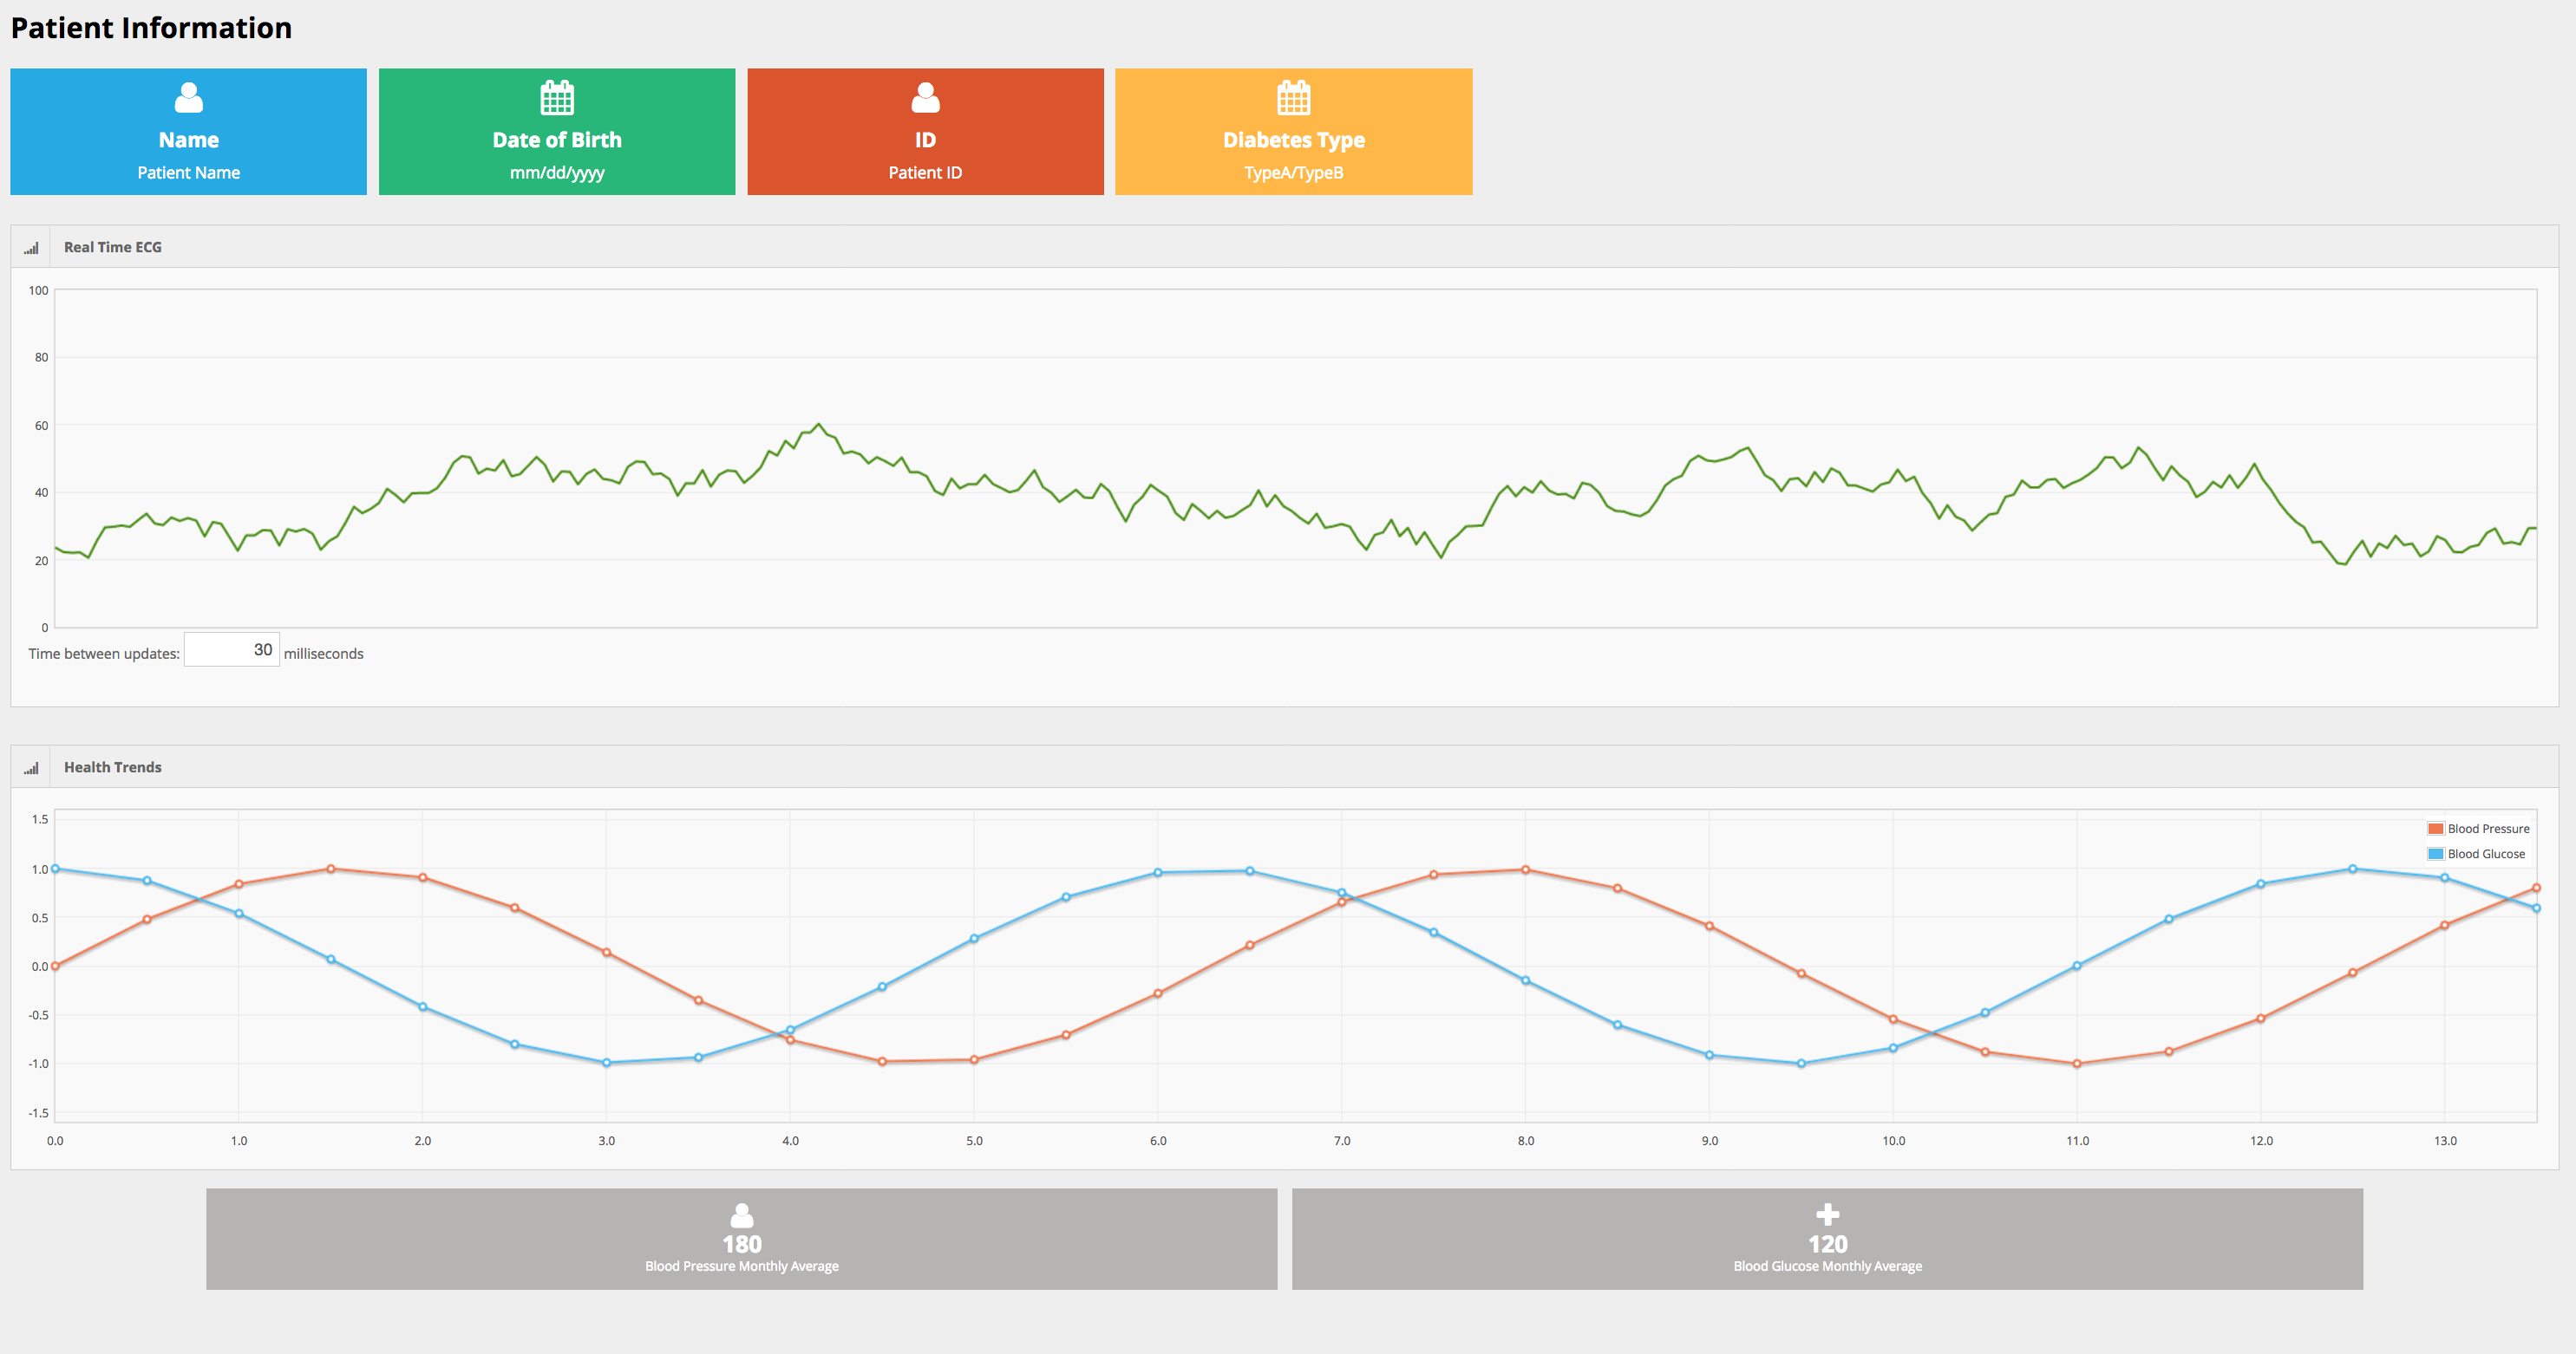Click the person icon in Name tile
The height and width of the screenshot is (1354, 2576).
point(188,97)
